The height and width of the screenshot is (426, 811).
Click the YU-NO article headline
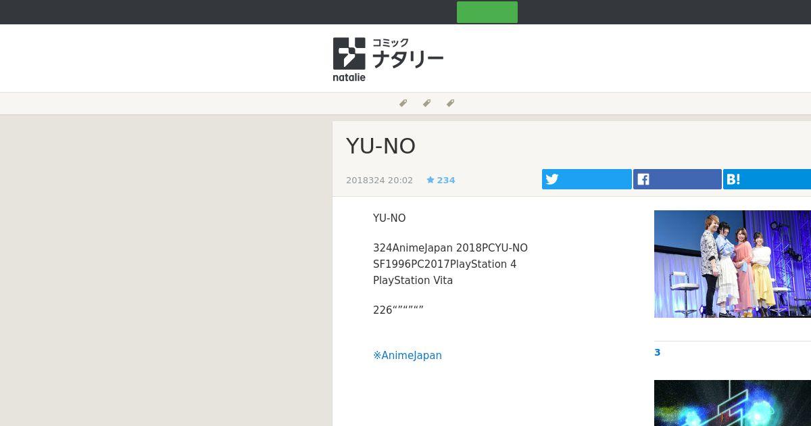click(380, 146)
